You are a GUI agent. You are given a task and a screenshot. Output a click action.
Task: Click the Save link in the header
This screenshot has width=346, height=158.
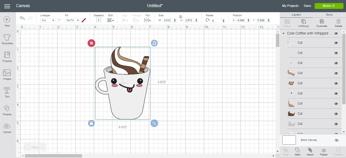point(307,6)
